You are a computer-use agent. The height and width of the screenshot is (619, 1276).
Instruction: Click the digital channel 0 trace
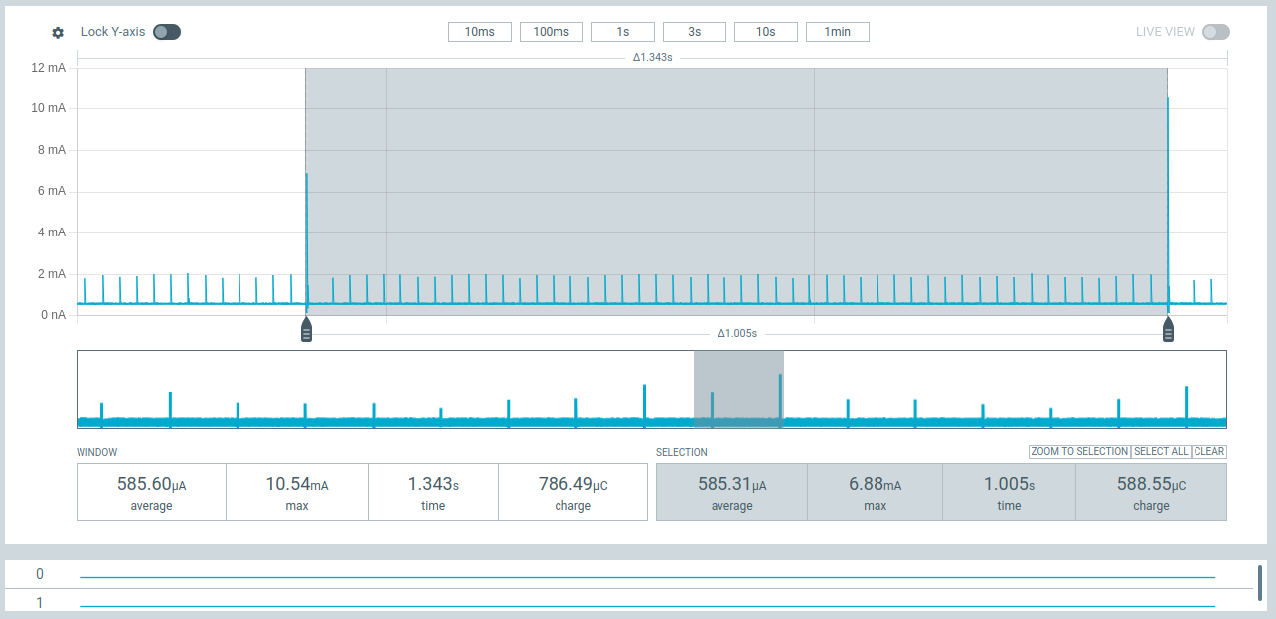pos(646,577)
